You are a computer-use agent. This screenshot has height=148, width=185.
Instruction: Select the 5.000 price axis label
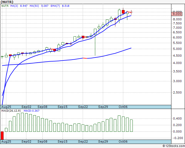pos(177,49)
